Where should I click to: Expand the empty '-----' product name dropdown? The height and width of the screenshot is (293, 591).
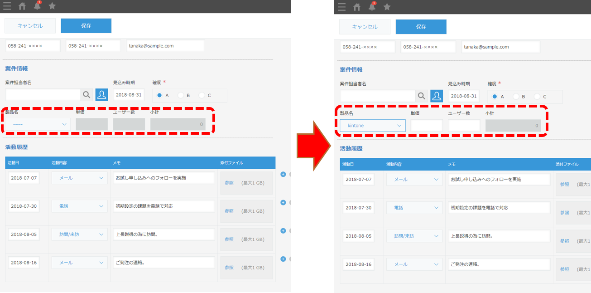click(x=38, y=124)
